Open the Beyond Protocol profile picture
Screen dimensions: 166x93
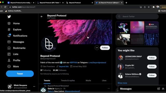49,44
